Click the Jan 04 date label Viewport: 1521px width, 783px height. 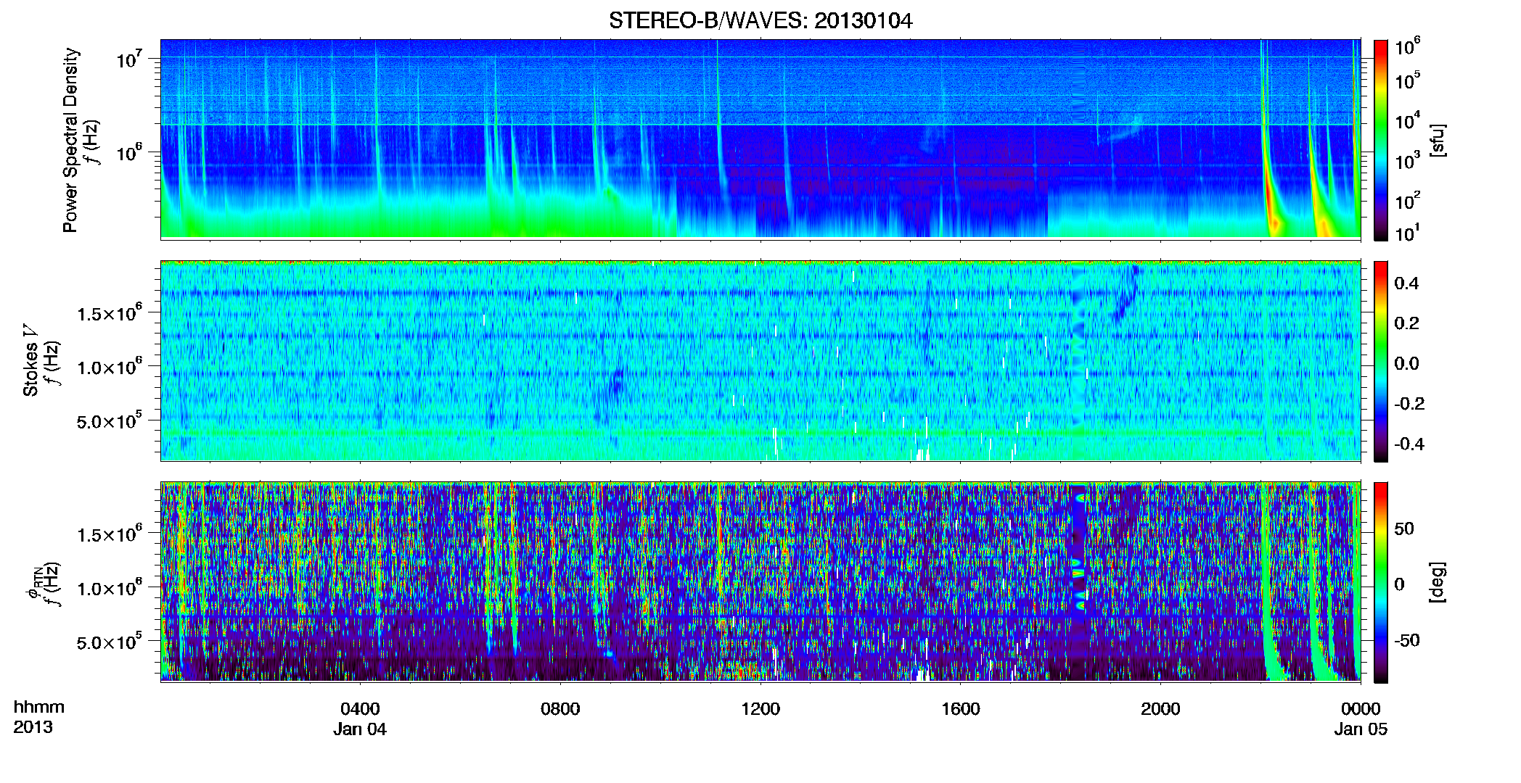pyautogui.click(x=360, y=729)
